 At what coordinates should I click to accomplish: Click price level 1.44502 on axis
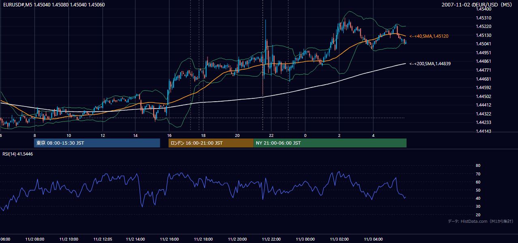pos(484,96)
